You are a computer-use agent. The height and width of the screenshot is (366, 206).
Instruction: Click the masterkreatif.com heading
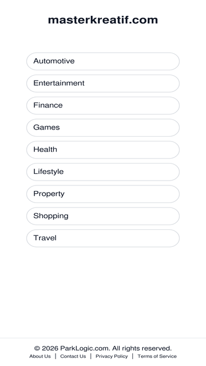click(103, 20)
